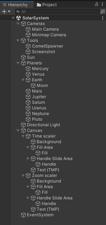Select the CometSpawner object
The image size is (106, 225).
[47, 46]
